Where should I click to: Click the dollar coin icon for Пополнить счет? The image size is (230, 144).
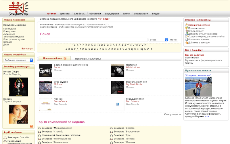coord(187,29)
